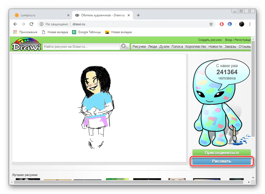This screenshot has height=194, width=265.
Task: Open the Рисунки menu item
Action: pos(139,46)
